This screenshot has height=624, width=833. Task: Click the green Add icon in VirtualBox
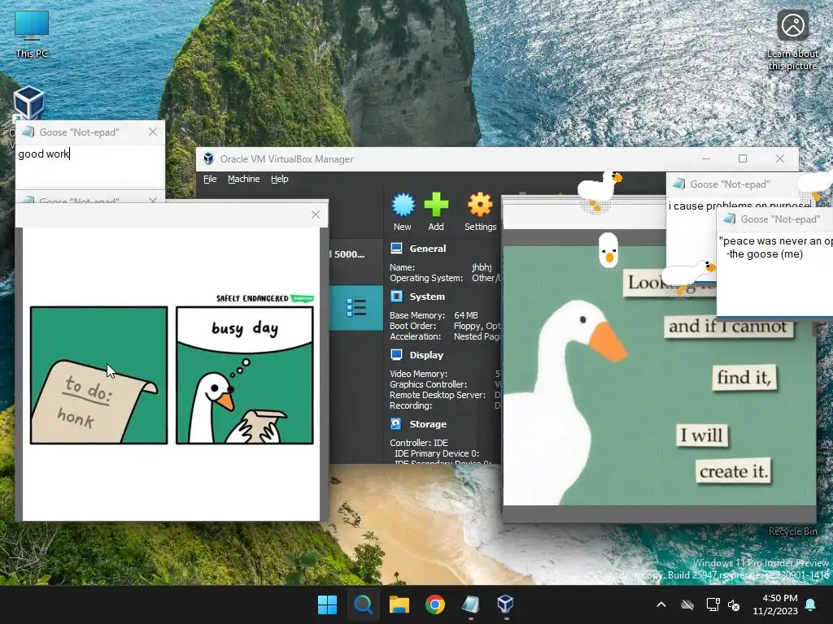pos(436,205)
